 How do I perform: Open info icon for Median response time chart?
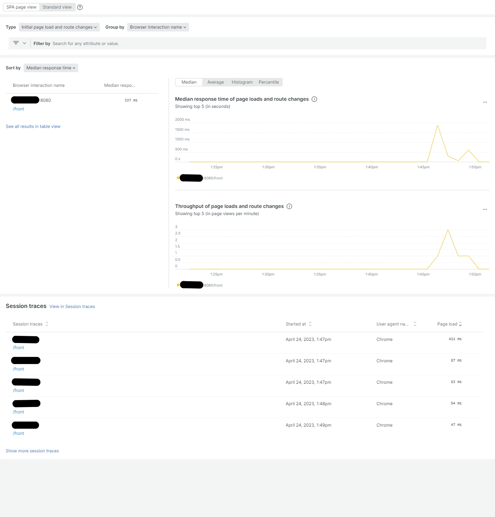[315, 99]
